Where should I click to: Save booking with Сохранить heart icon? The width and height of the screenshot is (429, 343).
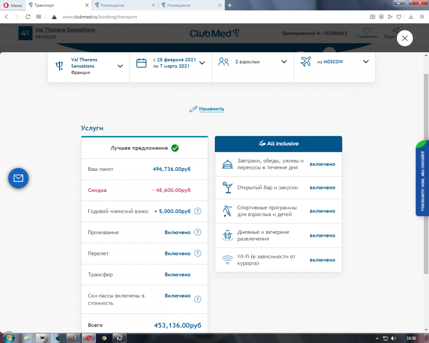pos(367,33)
